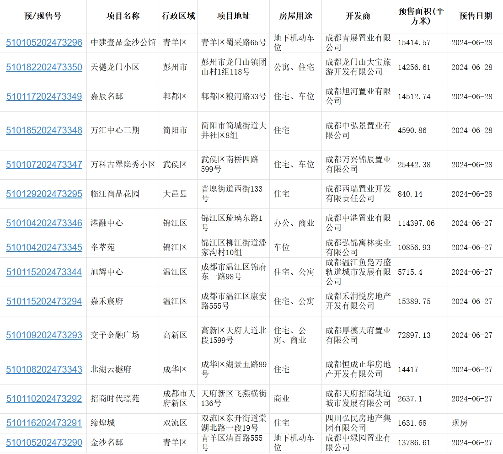Click the 预售日期 column header
Image resolution: width=503 pixels, height=454 pixels.
(476, 16)
